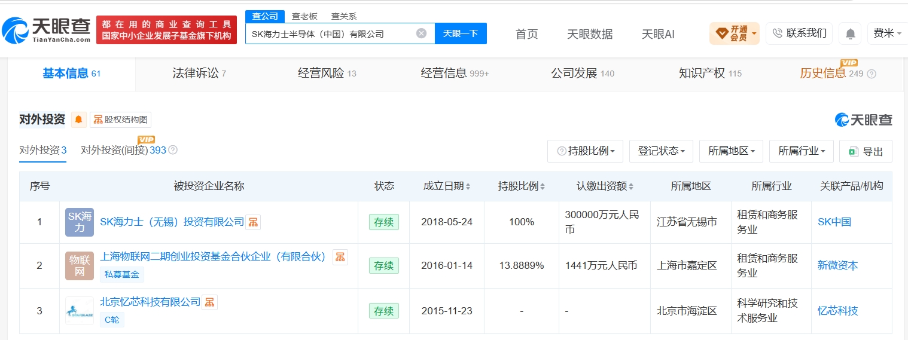Open the 新微资本 related institution link
The width and height of the screenshot is (908, 340).
(837, 265)
